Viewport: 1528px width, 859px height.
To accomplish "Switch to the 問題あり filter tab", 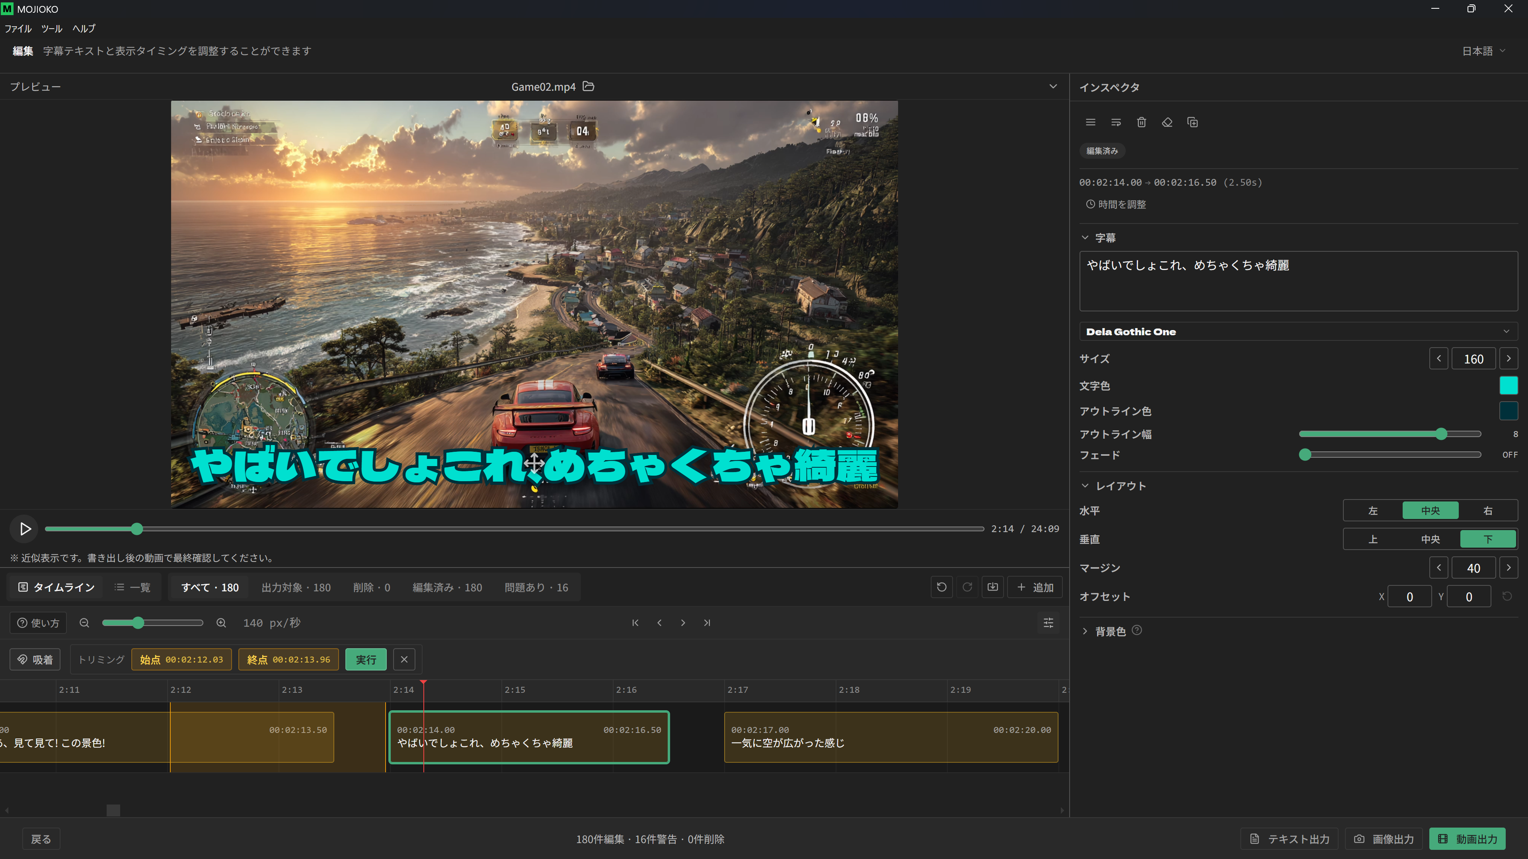I will [536, 587].
